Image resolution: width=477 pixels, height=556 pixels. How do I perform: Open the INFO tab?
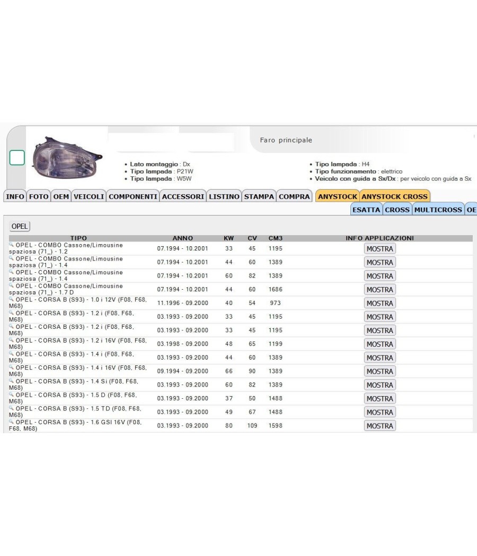point(15,196)
